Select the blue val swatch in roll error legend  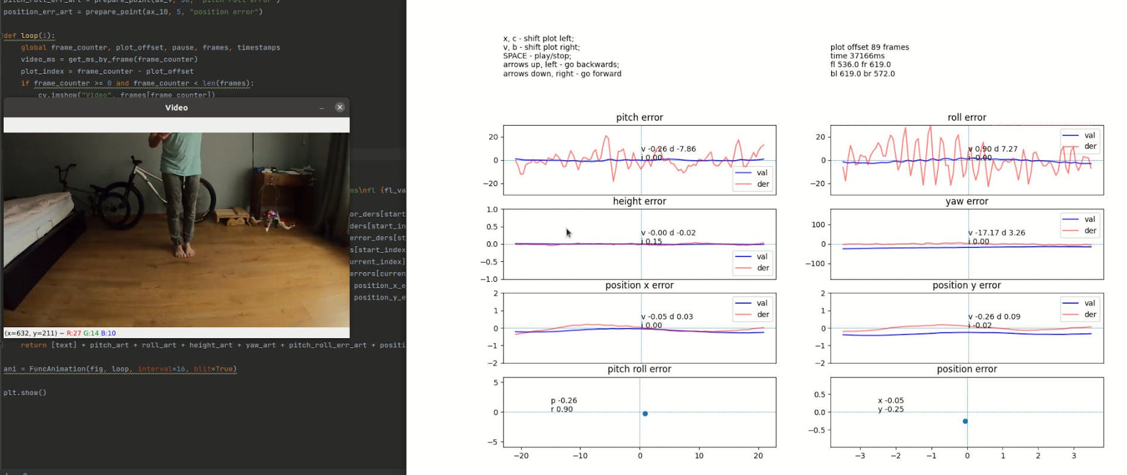coord(1071,136)
